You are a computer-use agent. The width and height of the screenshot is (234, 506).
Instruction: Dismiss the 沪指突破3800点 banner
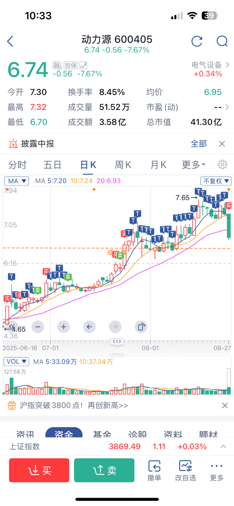(225, 405)
